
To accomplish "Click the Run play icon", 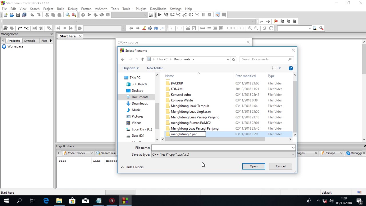I will tap(89, 15).
